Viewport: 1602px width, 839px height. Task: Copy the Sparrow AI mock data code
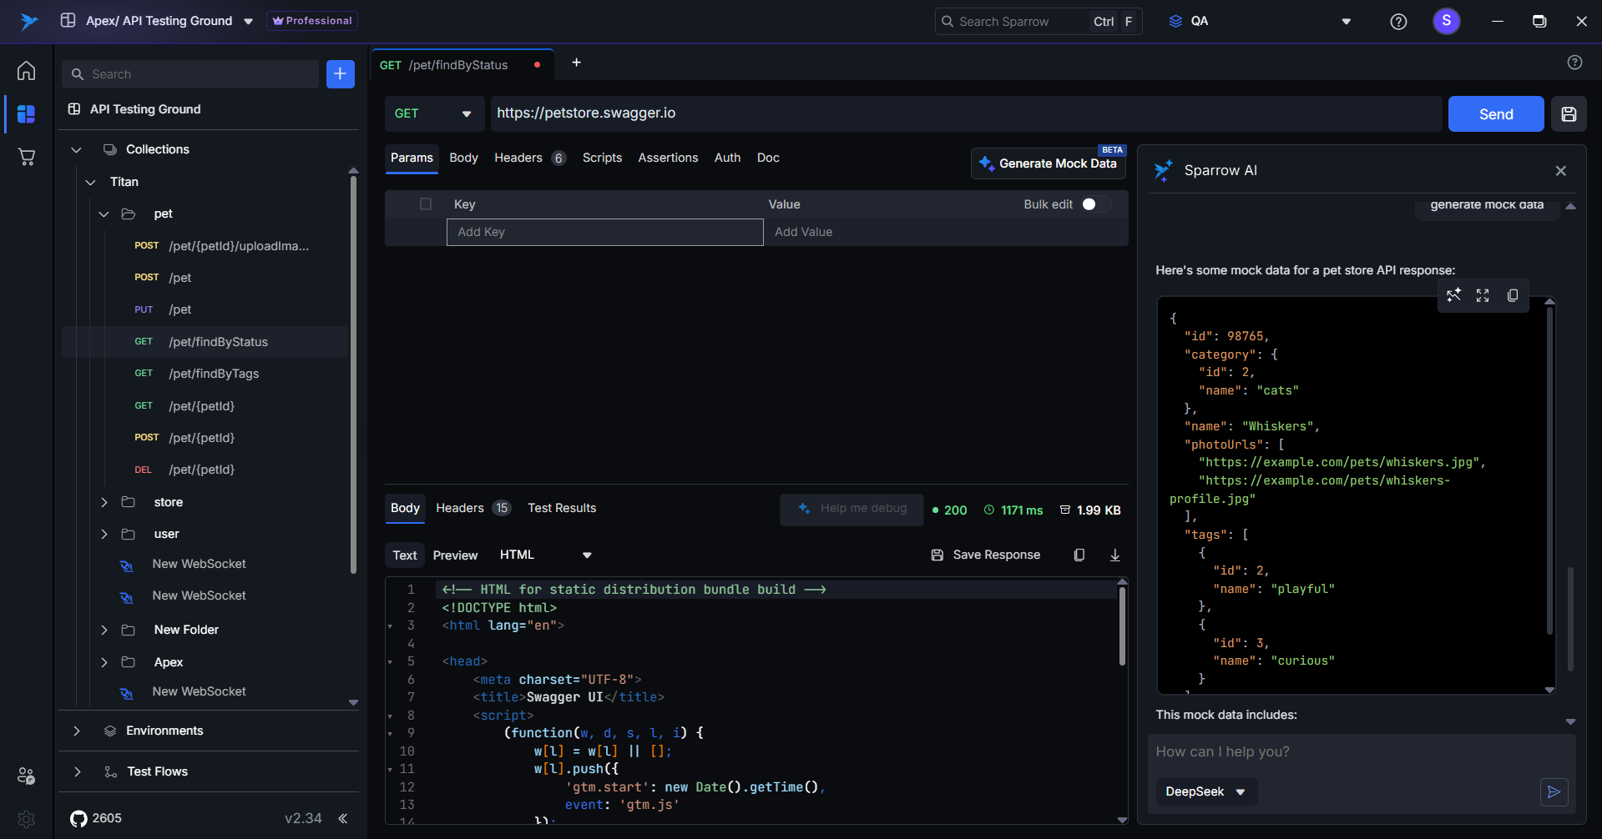pos(1512,296)
